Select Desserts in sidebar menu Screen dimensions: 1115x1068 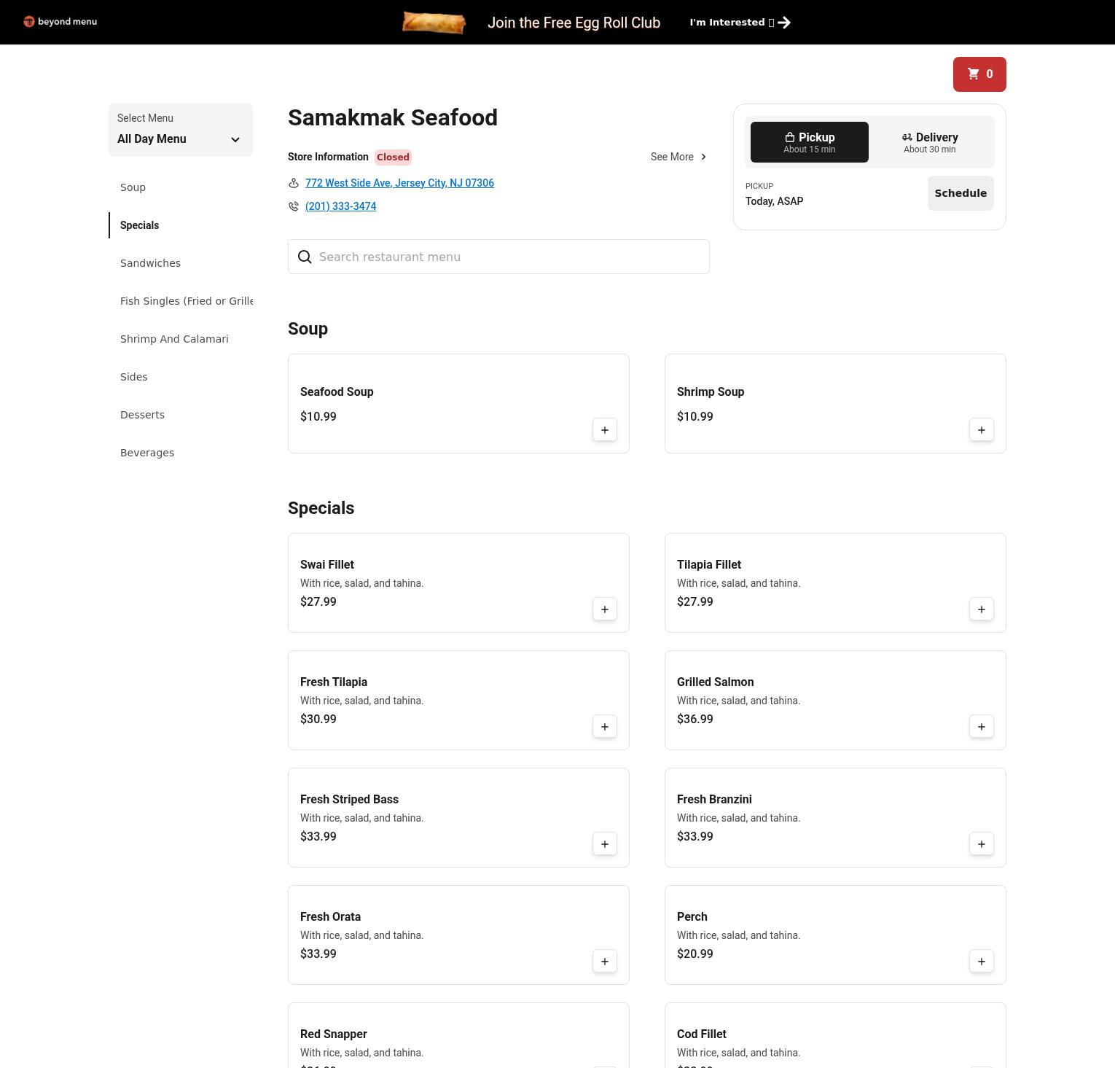click(x=142, y=415)
